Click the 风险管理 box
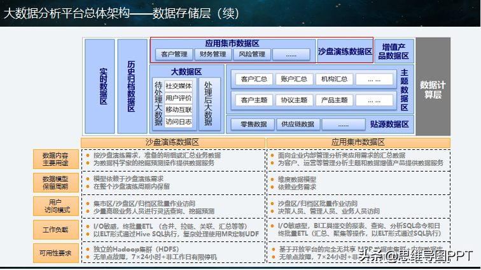 (252, 54)
